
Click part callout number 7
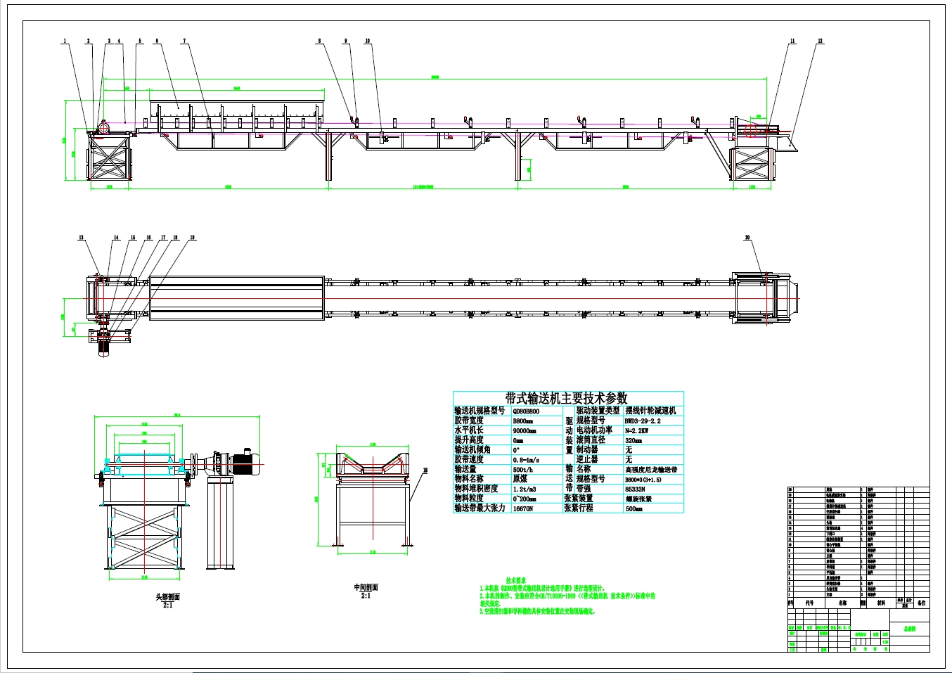click(185, 41)
